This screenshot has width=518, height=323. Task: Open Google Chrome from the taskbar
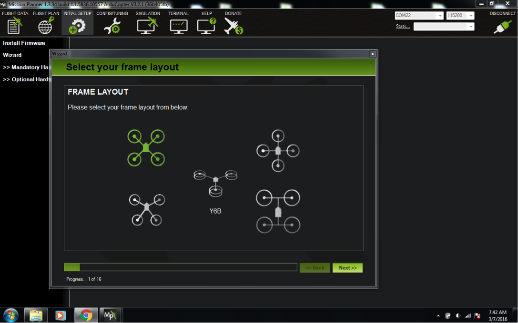click(86, 315)
